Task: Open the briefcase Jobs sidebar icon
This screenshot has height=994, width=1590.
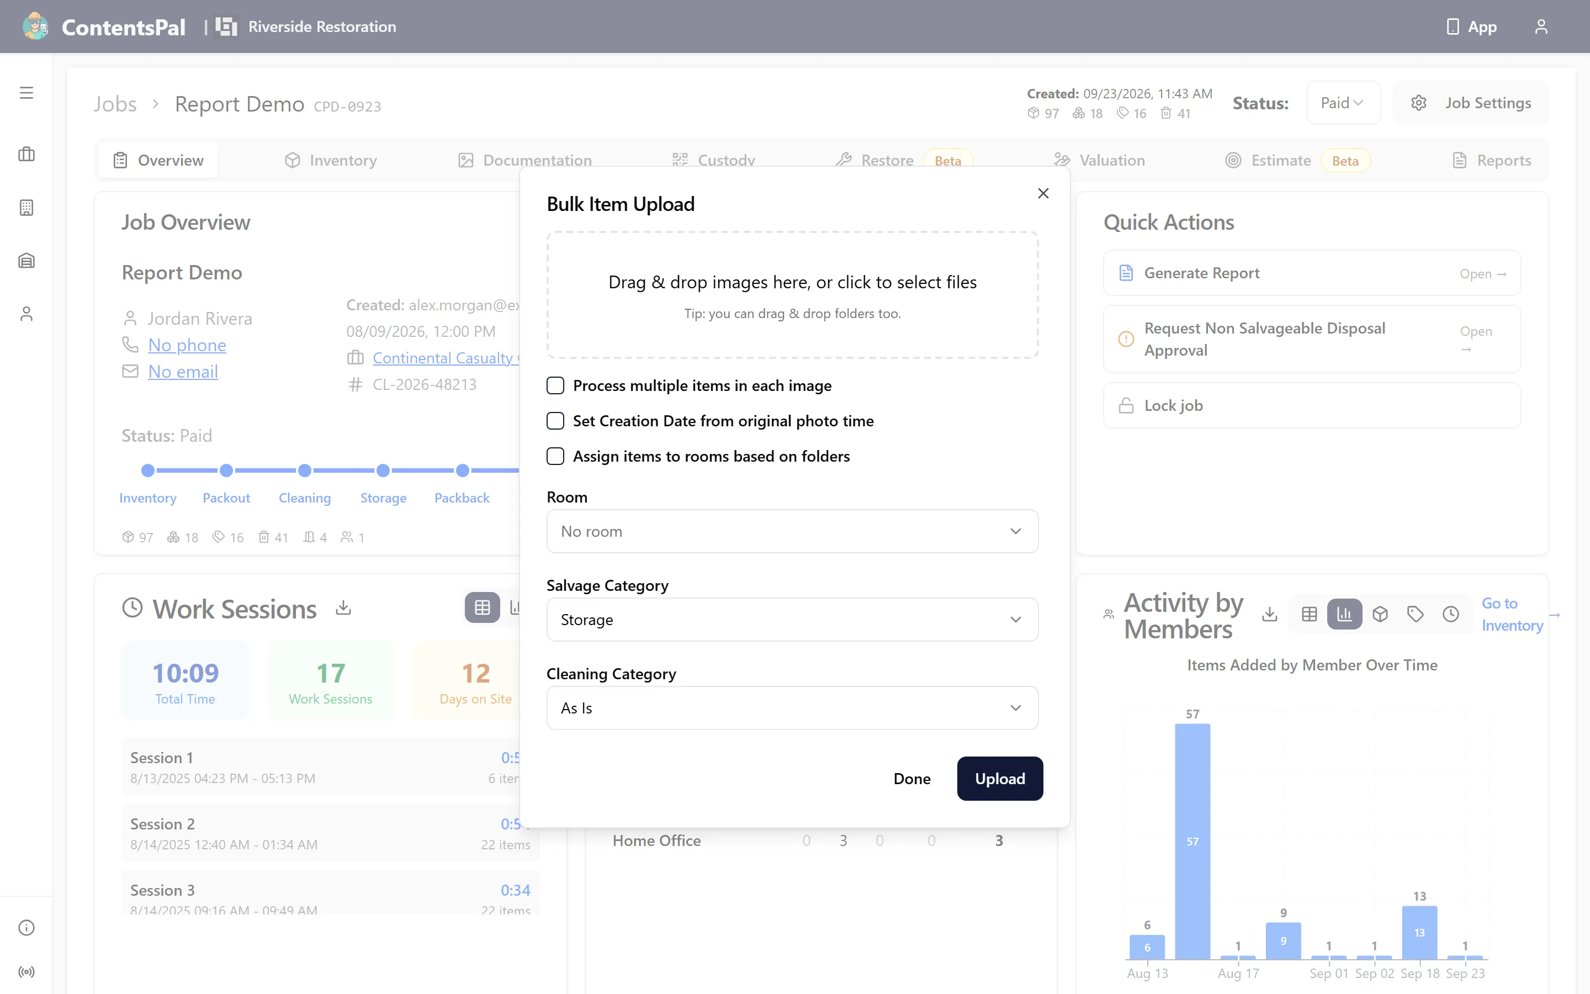Action: pos(26,155)
